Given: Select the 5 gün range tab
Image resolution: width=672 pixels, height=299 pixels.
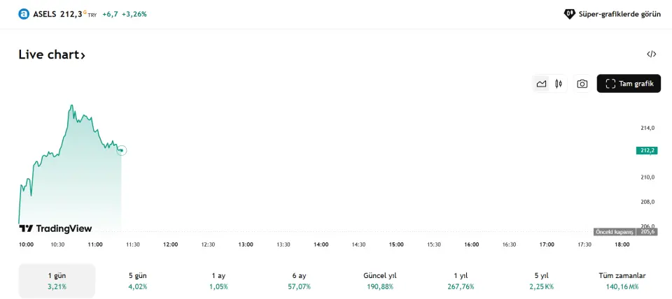Looking at the screenshot, I should (139, 281).
